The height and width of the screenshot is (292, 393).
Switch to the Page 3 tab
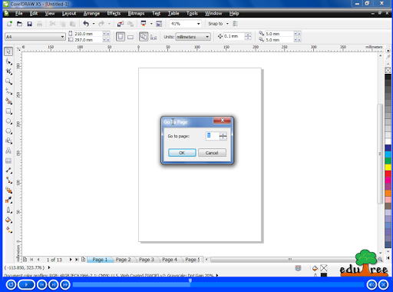coord(147,260)
